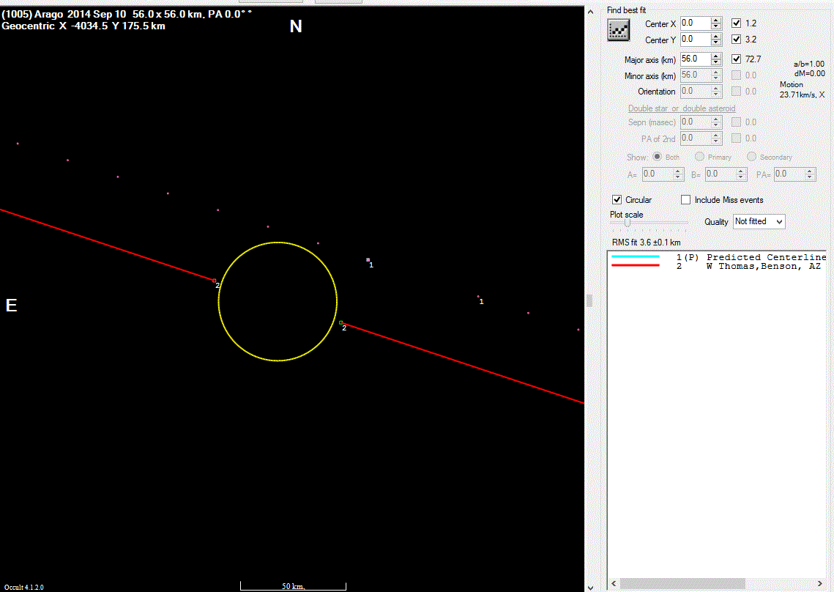Select W Thomas, Benson AZ entry in list
Screen dimensions: 834x592
762,266
